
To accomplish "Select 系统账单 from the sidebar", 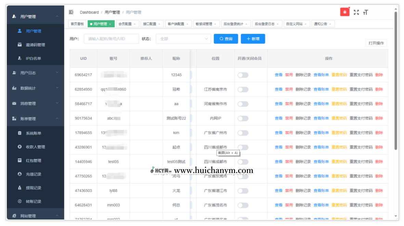I will pyautogui.click(x=34, y=133).
